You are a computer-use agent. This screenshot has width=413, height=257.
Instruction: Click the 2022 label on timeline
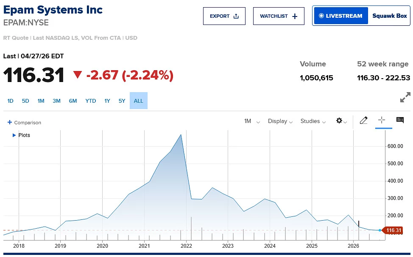[x=186, y=246]
